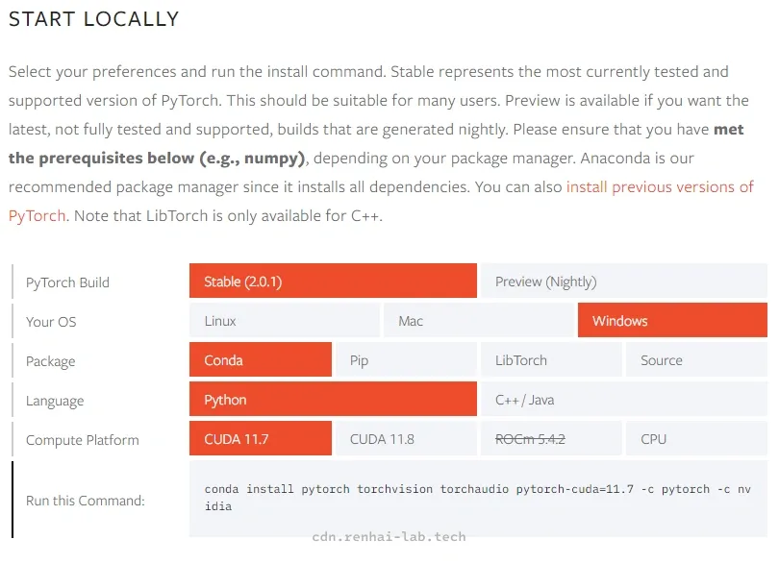The height and width of the screenshot is (564, 779).
Task: Choose Source as package
Action: tap(696, 360)
